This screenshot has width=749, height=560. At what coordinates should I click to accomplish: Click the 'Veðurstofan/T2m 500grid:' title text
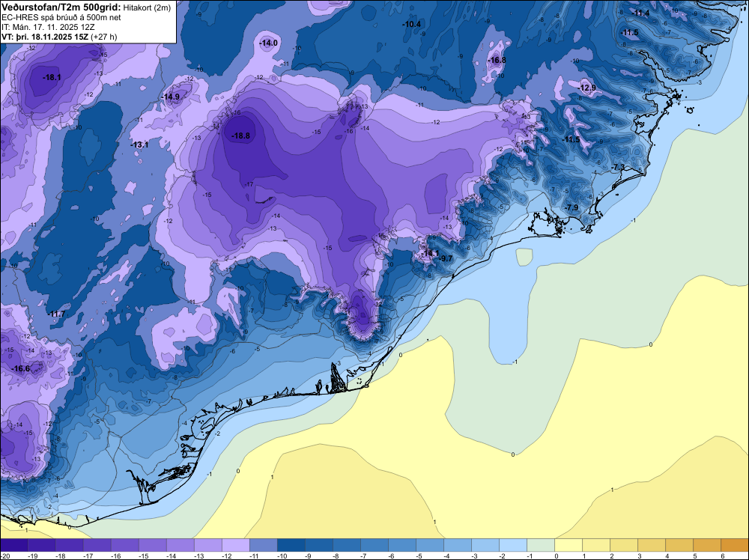tap(61, 7)
